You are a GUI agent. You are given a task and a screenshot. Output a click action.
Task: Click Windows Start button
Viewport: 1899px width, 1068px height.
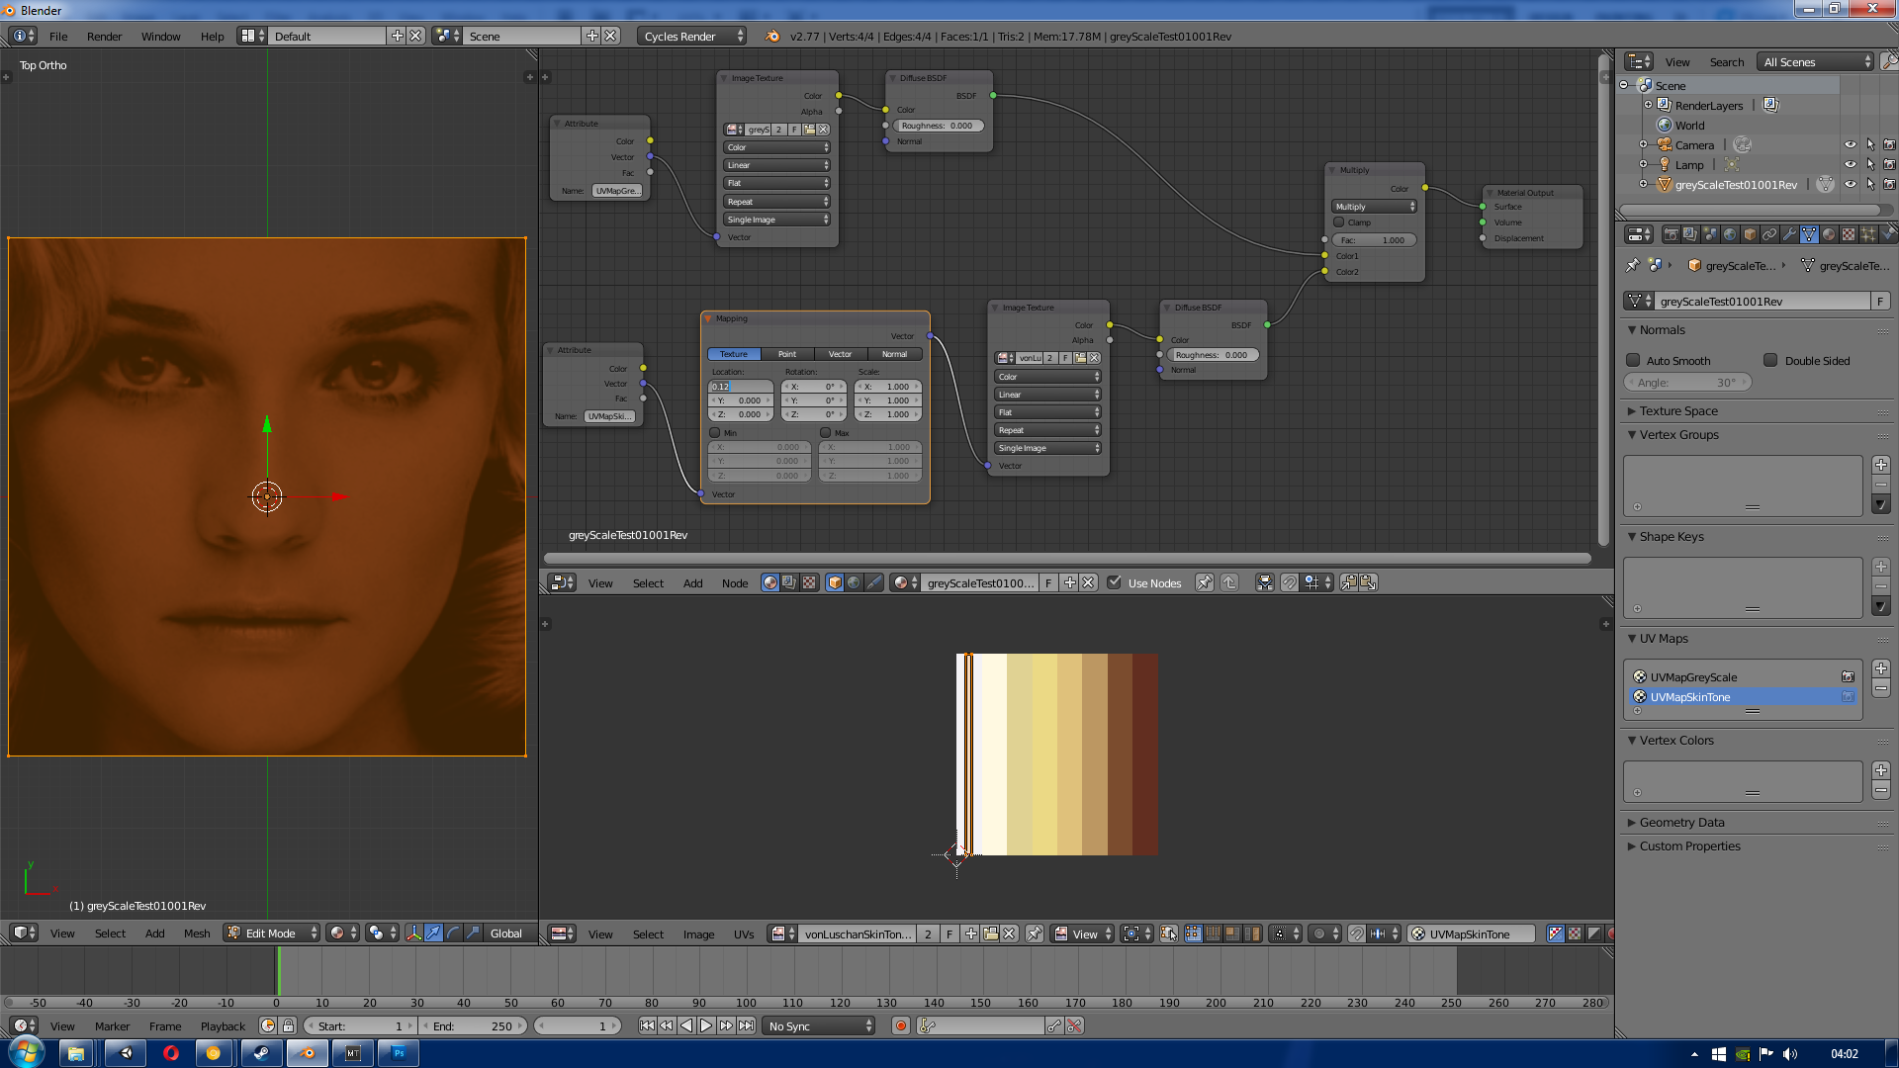click(x=27, y=1051)
